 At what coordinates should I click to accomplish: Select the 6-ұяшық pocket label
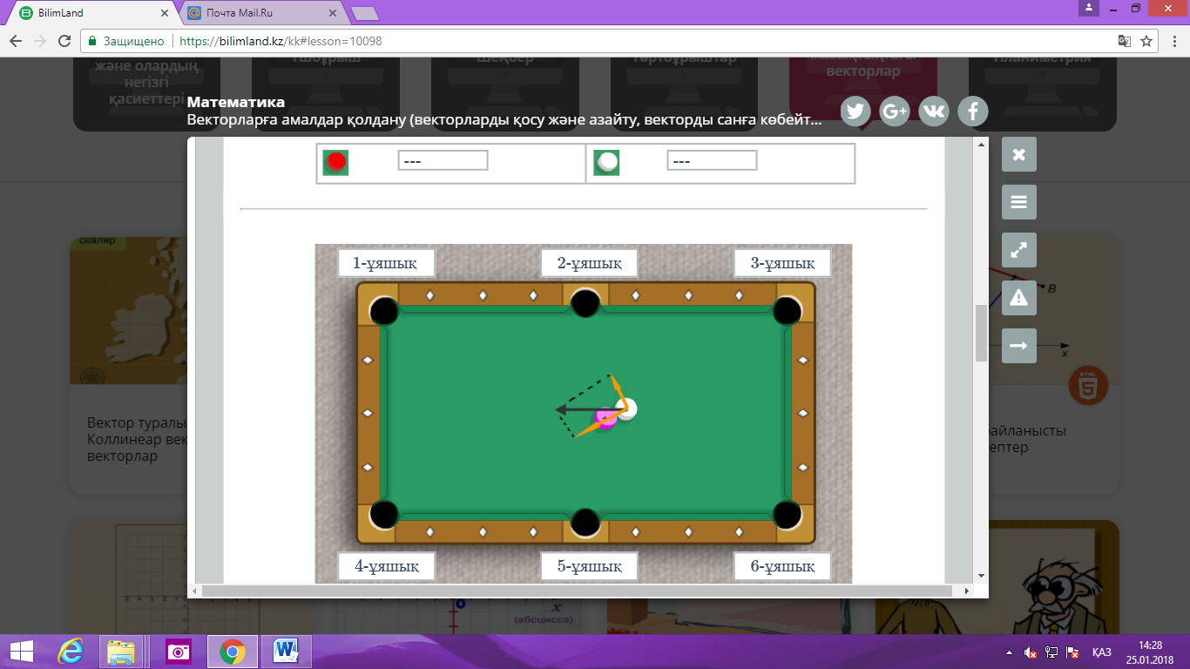coord(782,566)
